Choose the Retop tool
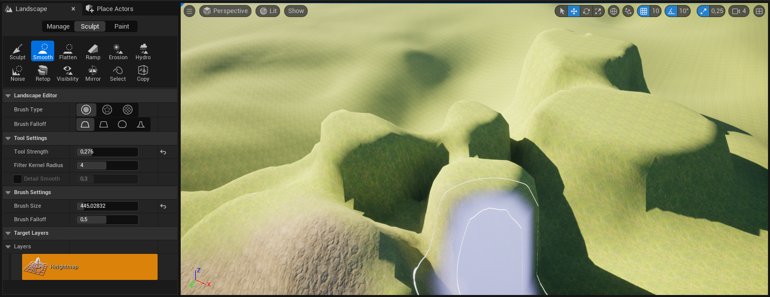 click(43, 73)
